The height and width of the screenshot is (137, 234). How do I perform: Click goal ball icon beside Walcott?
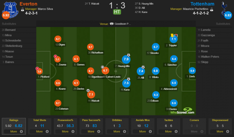point(88,90)
